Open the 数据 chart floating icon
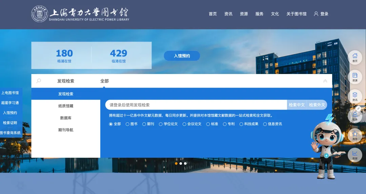 click(x=355, y=155)
